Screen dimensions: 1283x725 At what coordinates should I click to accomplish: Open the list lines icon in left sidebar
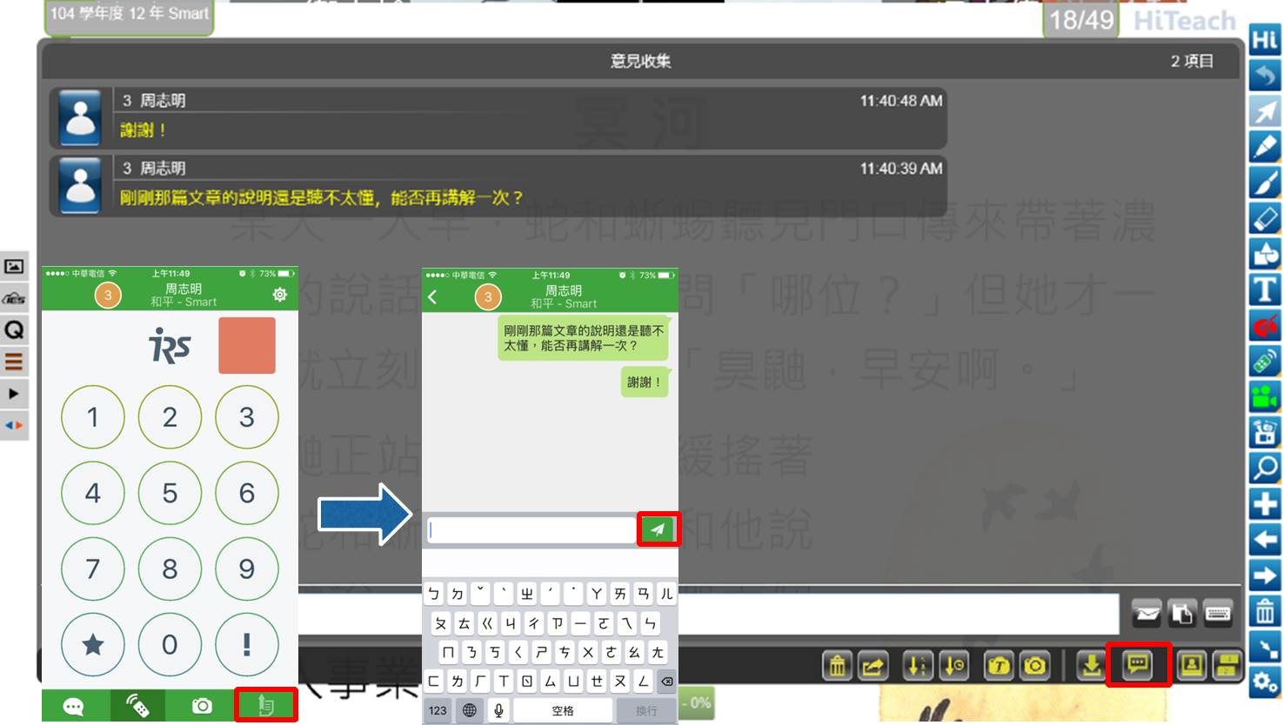14,362
